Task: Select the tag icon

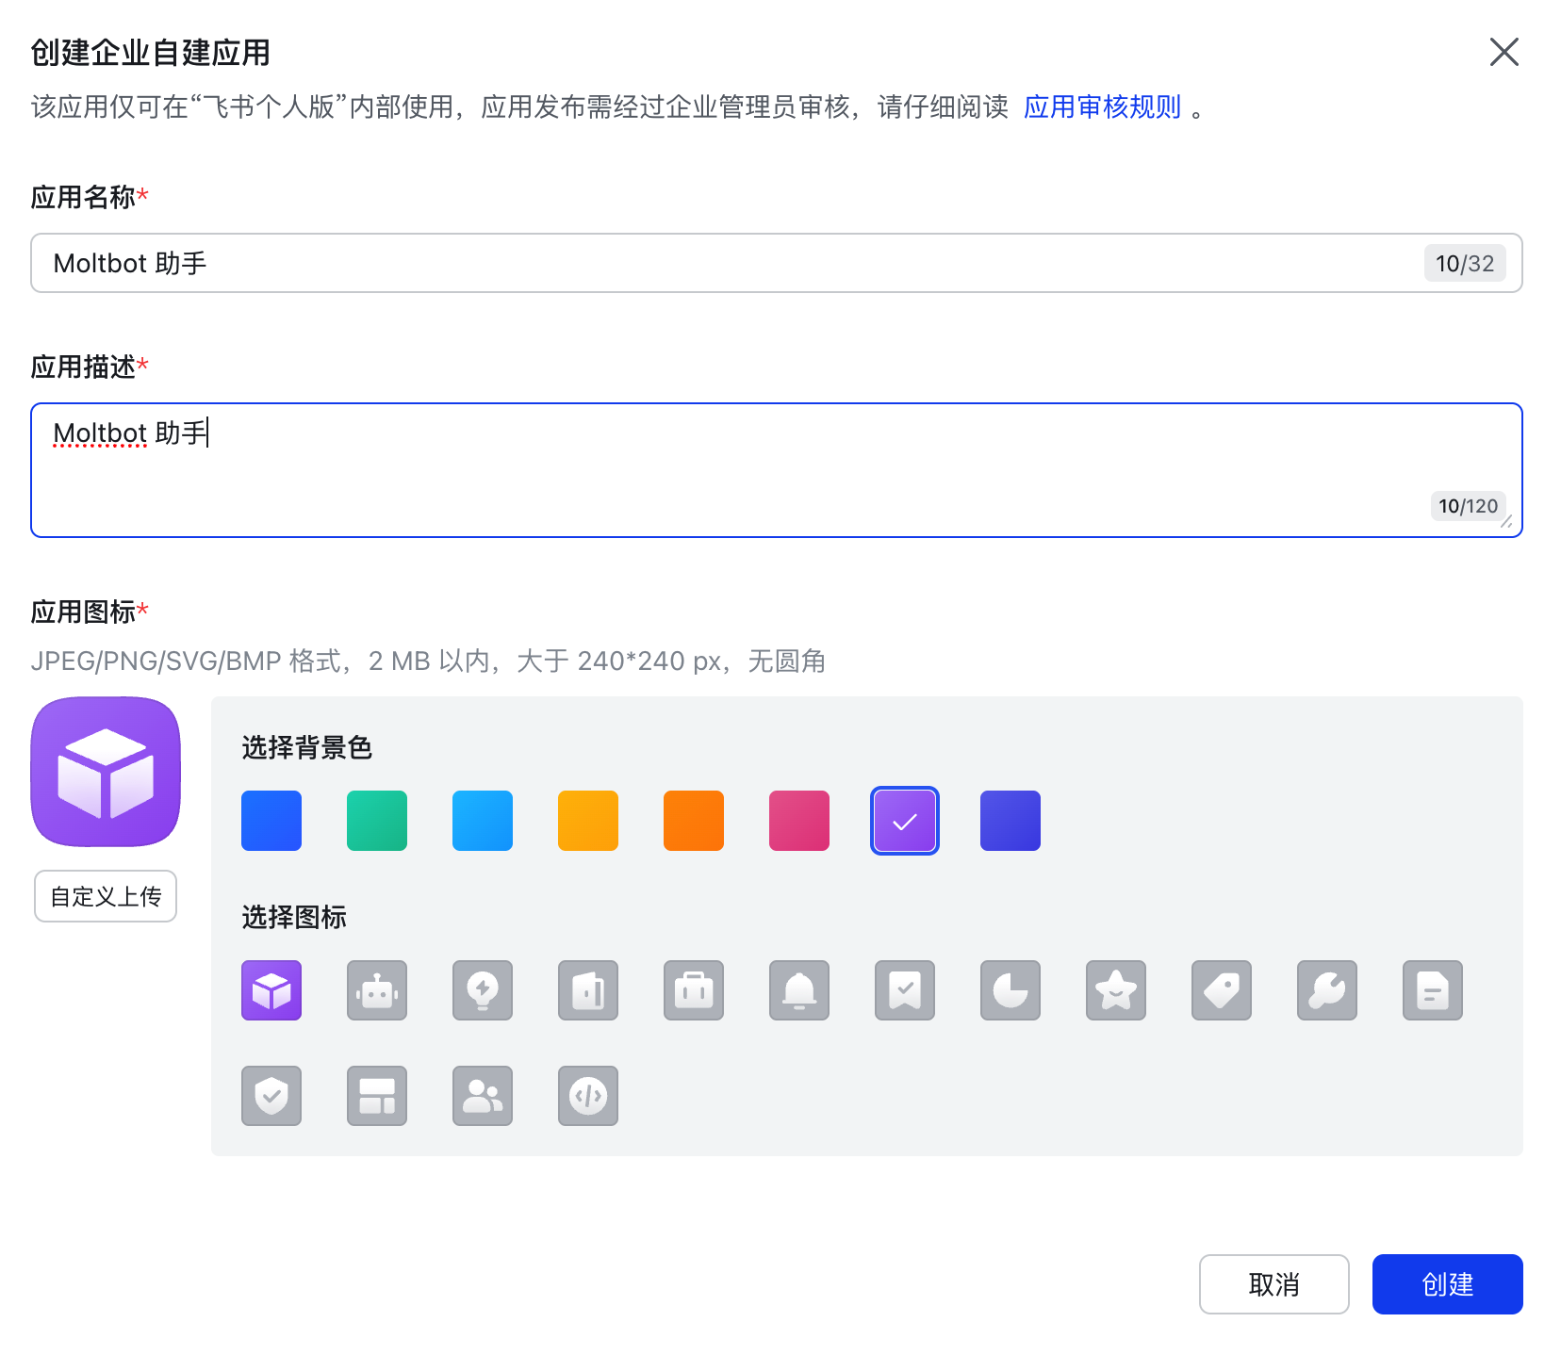Action: (x=1222, y=990)
